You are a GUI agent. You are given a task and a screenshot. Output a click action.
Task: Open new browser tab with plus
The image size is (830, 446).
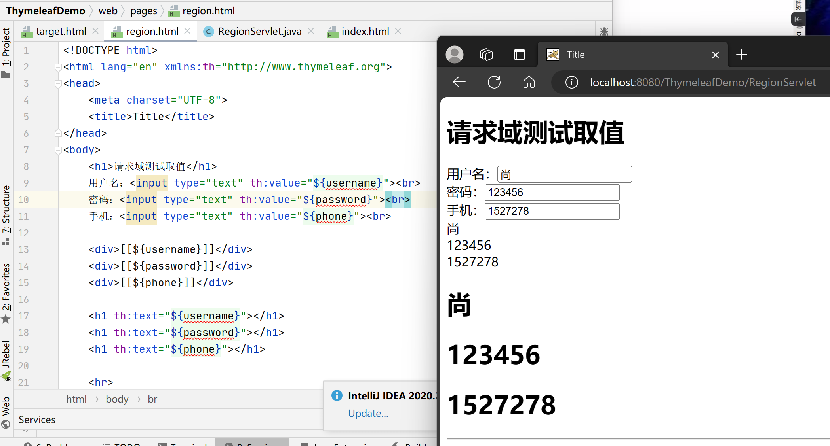[741, 55]
